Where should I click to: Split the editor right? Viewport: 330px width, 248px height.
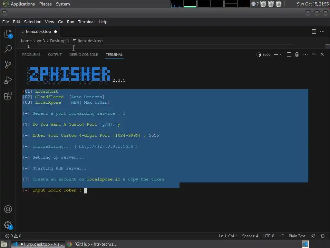point(314,31)
